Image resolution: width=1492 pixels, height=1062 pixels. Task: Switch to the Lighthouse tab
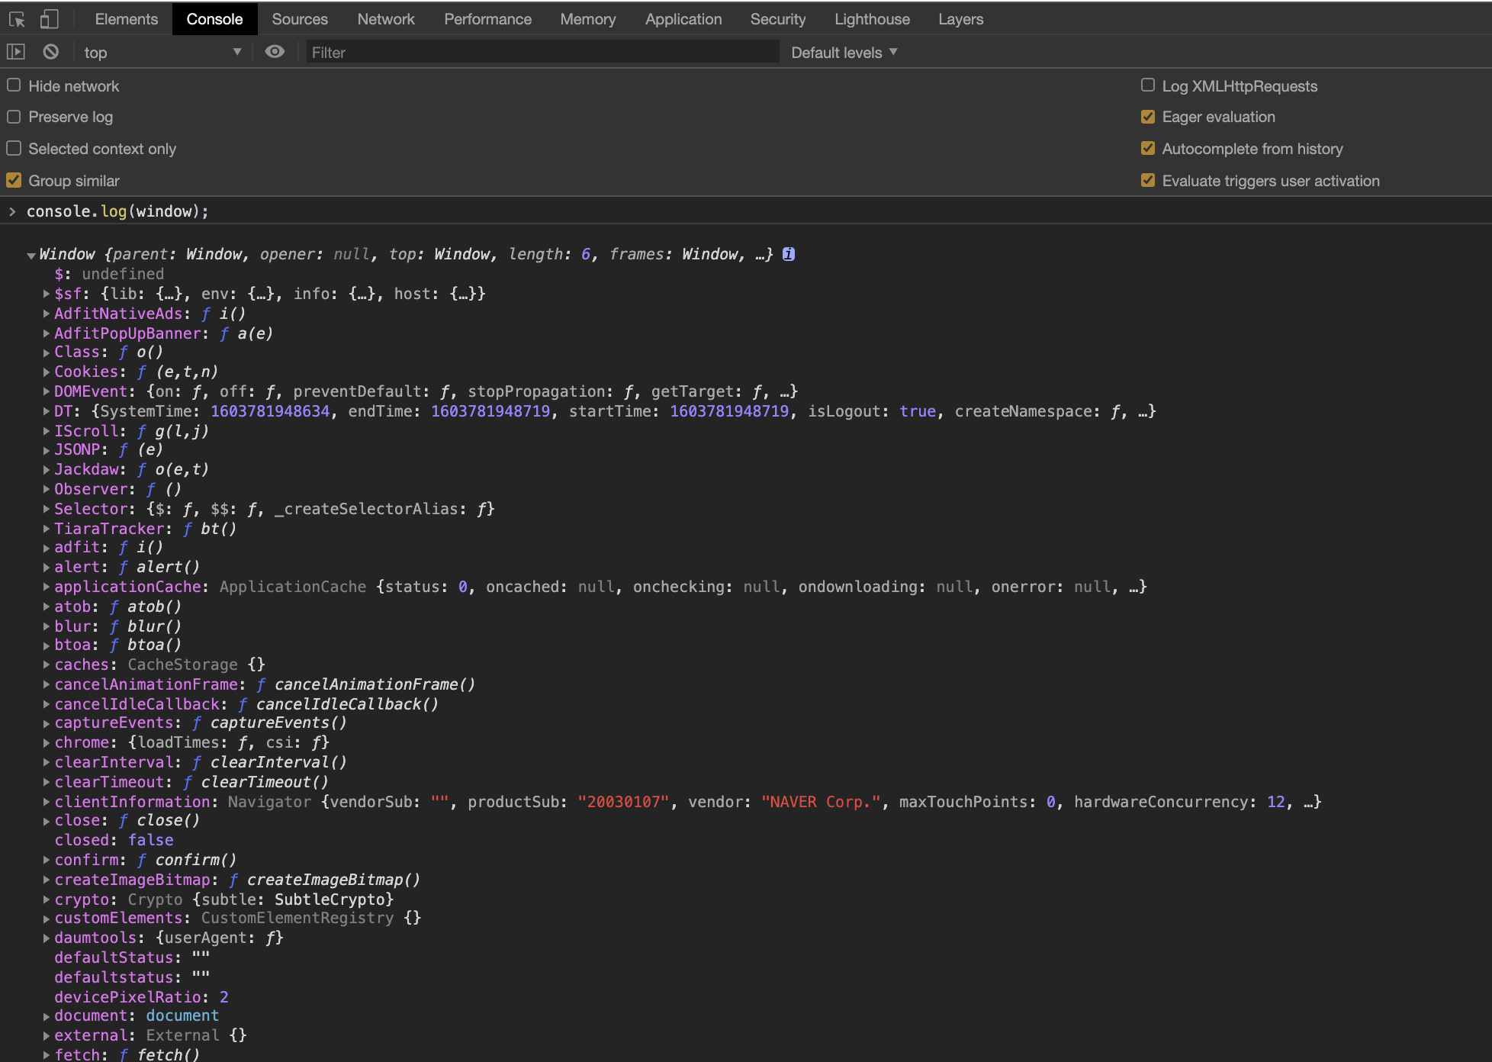point(871,19)
